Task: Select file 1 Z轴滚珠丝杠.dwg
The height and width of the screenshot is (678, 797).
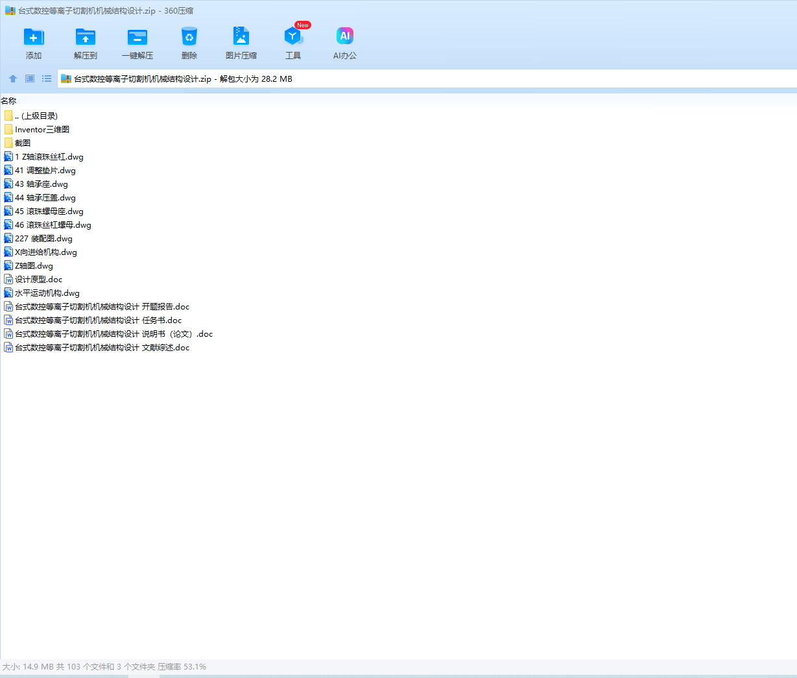Action: click(43, 156)
